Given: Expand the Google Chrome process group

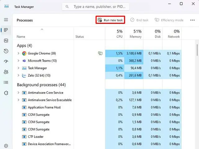Looking at the screenshot, I should point(18,53).
